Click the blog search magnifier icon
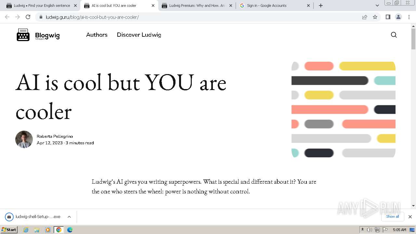This screenshot has width=416, height=234. [x=394, y=35]
